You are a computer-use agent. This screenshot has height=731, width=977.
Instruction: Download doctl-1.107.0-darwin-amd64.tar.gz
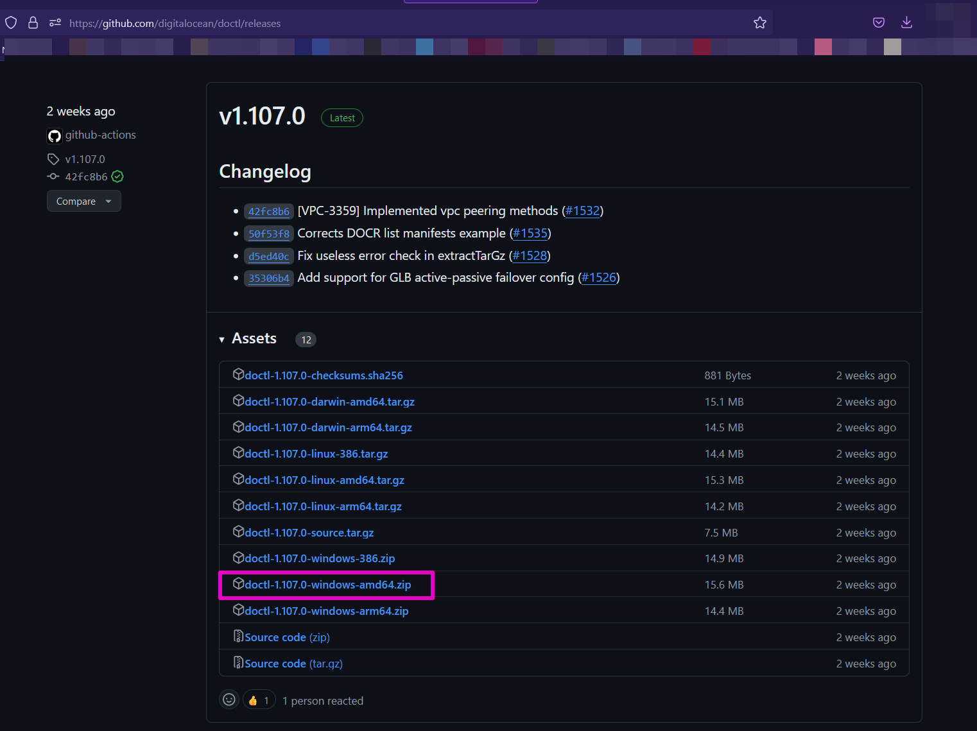coord(329,402)
